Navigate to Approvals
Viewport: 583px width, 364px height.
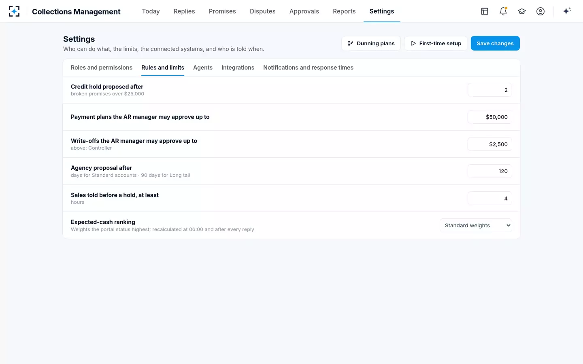(x=304, y=11)
